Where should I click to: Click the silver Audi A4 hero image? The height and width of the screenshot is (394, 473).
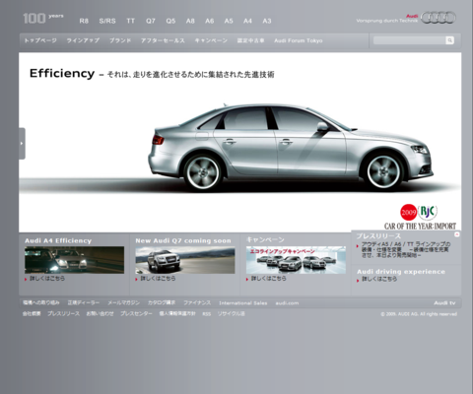291,148
